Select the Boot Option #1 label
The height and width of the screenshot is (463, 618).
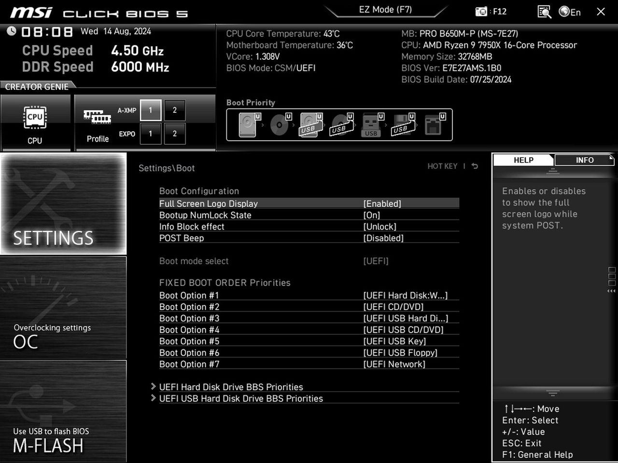[189, 296]
